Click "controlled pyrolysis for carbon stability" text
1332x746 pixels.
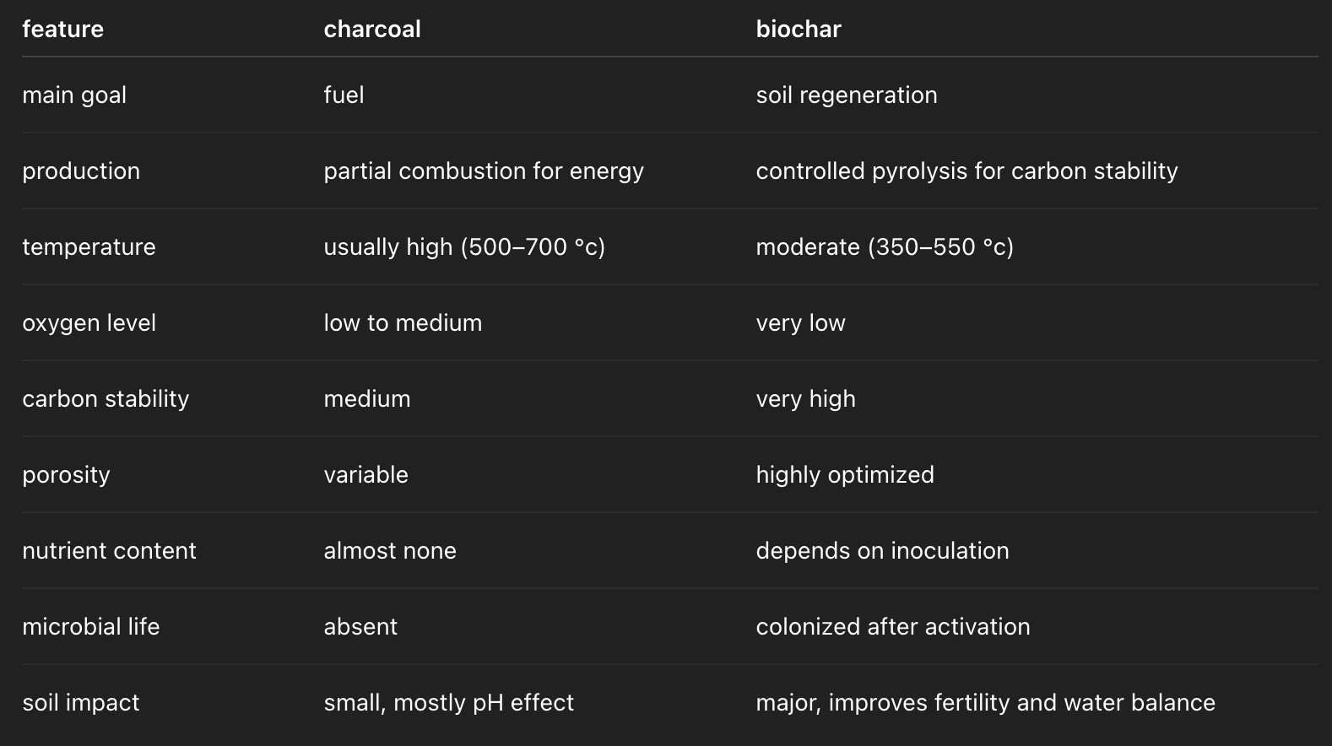point(967,171)
